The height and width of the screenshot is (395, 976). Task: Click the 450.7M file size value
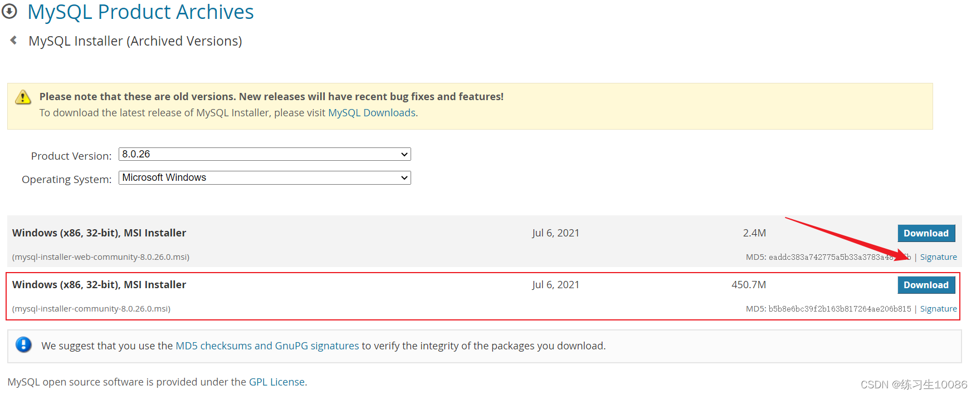(x=749, y=285)
